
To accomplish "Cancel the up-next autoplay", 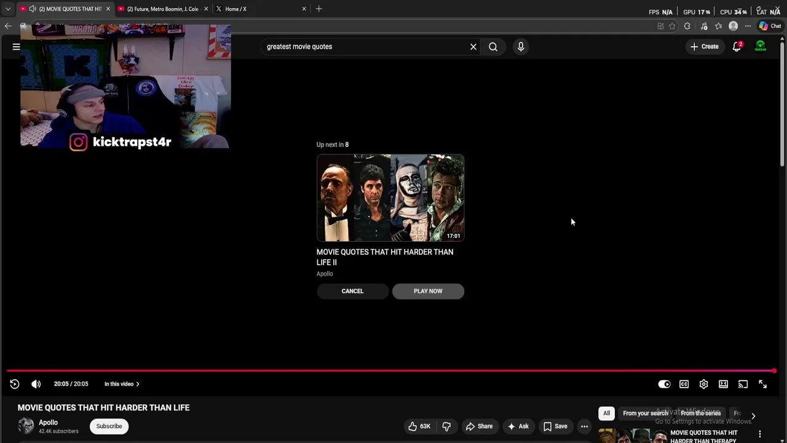I will [x=352, y=291].
